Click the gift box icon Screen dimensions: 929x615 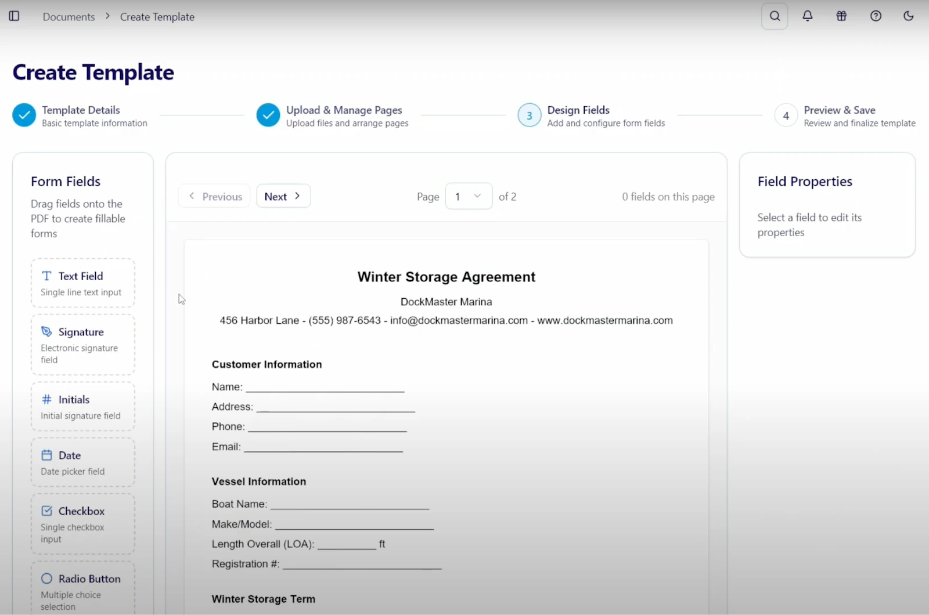[841, 16]
